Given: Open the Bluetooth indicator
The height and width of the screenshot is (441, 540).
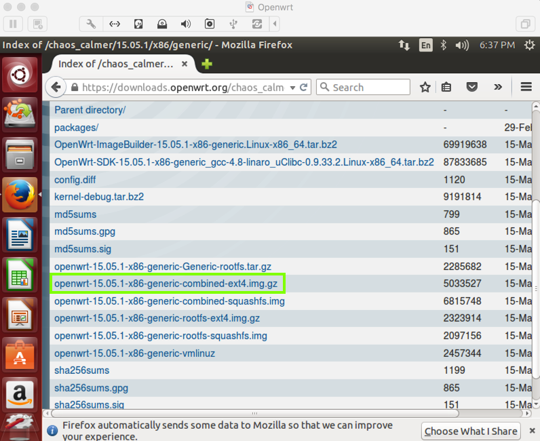Looking at the screenshot, I should (443, 45).
